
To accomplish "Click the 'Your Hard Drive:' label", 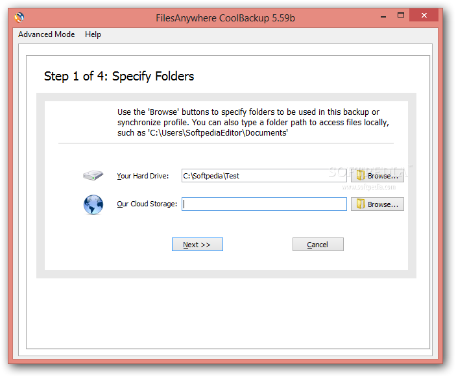I will [x=143, y=176].
